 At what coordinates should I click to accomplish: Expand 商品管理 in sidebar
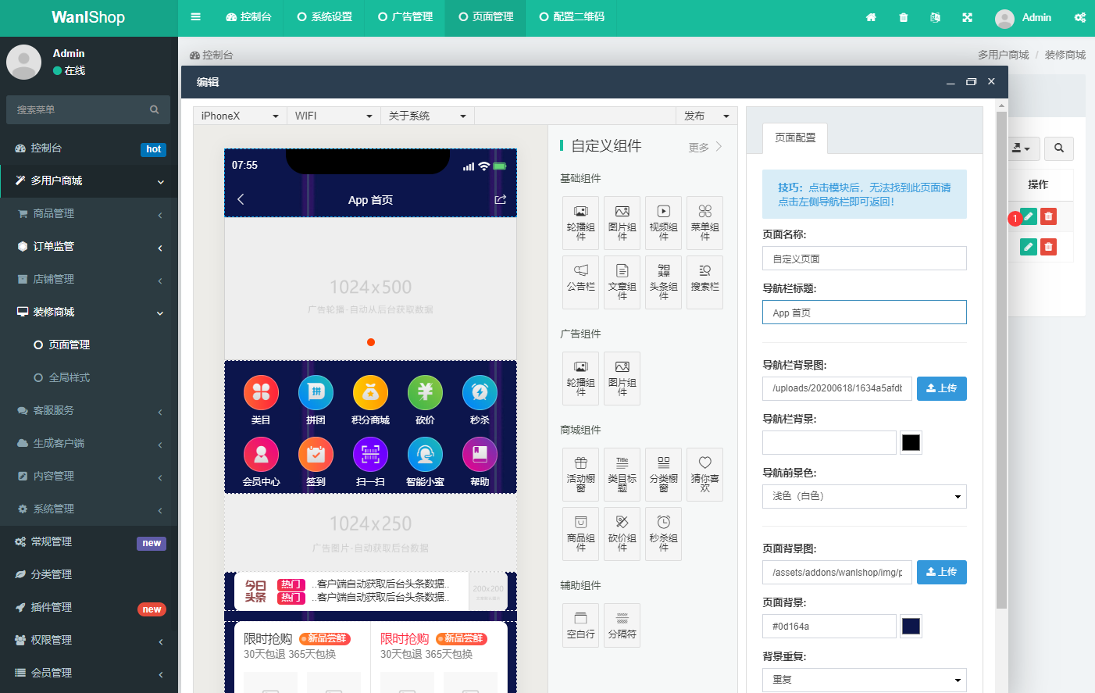point(89,213)
